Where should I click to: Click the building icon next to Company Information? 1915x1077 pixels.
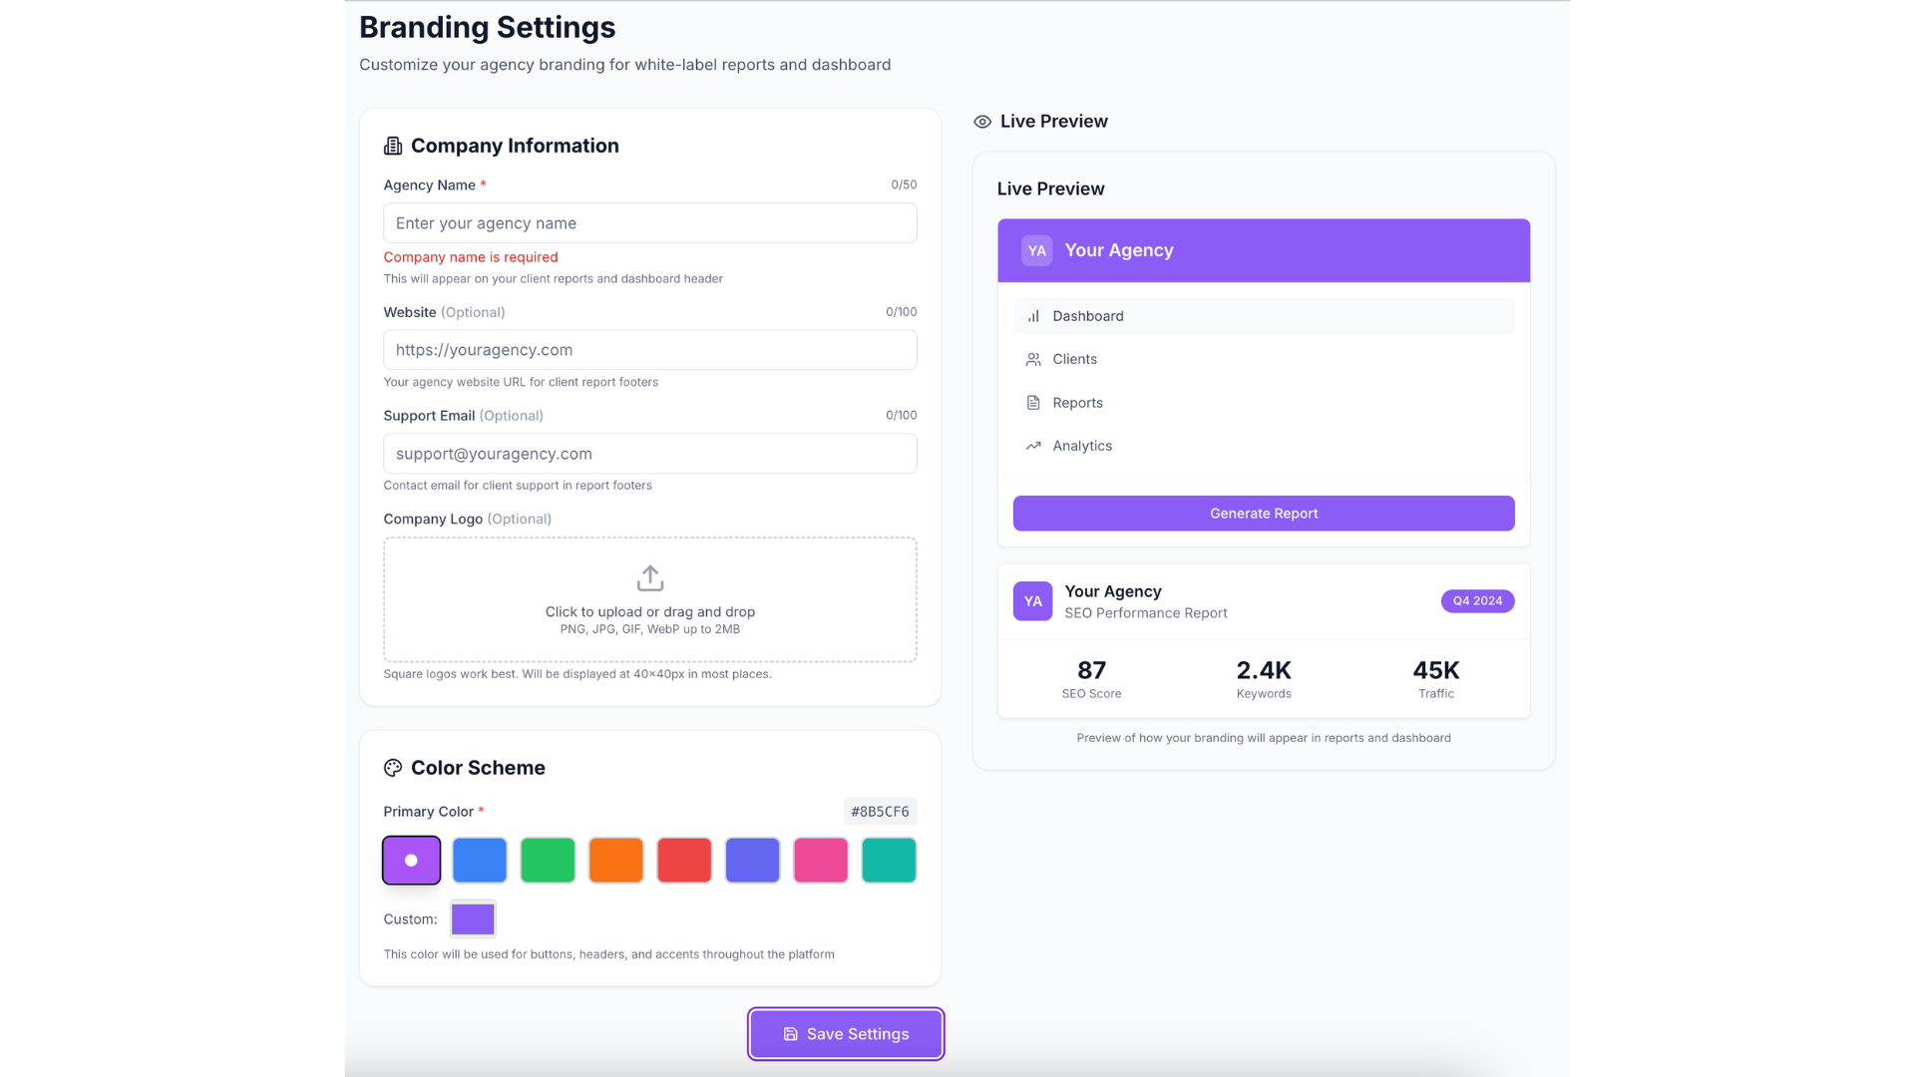click(x=393, y=147)
